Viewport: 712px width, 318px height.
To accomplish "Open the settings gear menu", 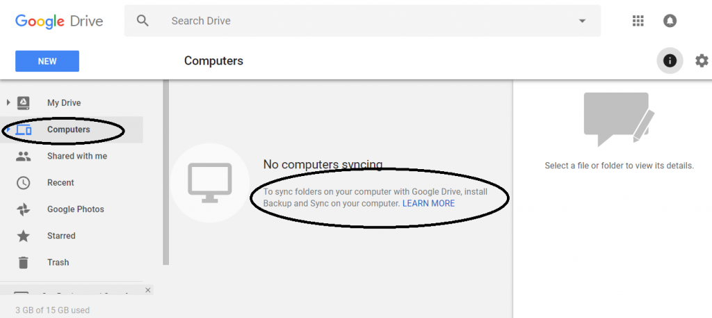I will point(702,61).
